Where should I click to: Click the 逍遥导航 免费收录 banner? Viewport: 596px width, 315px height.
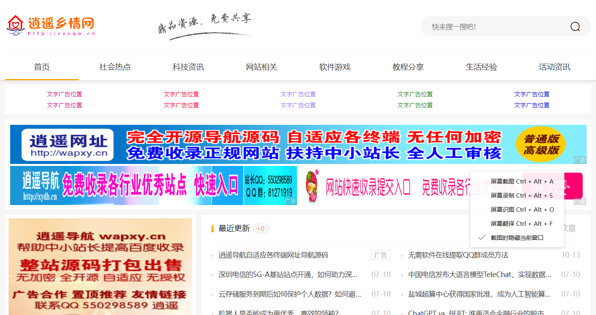(153, 185)
